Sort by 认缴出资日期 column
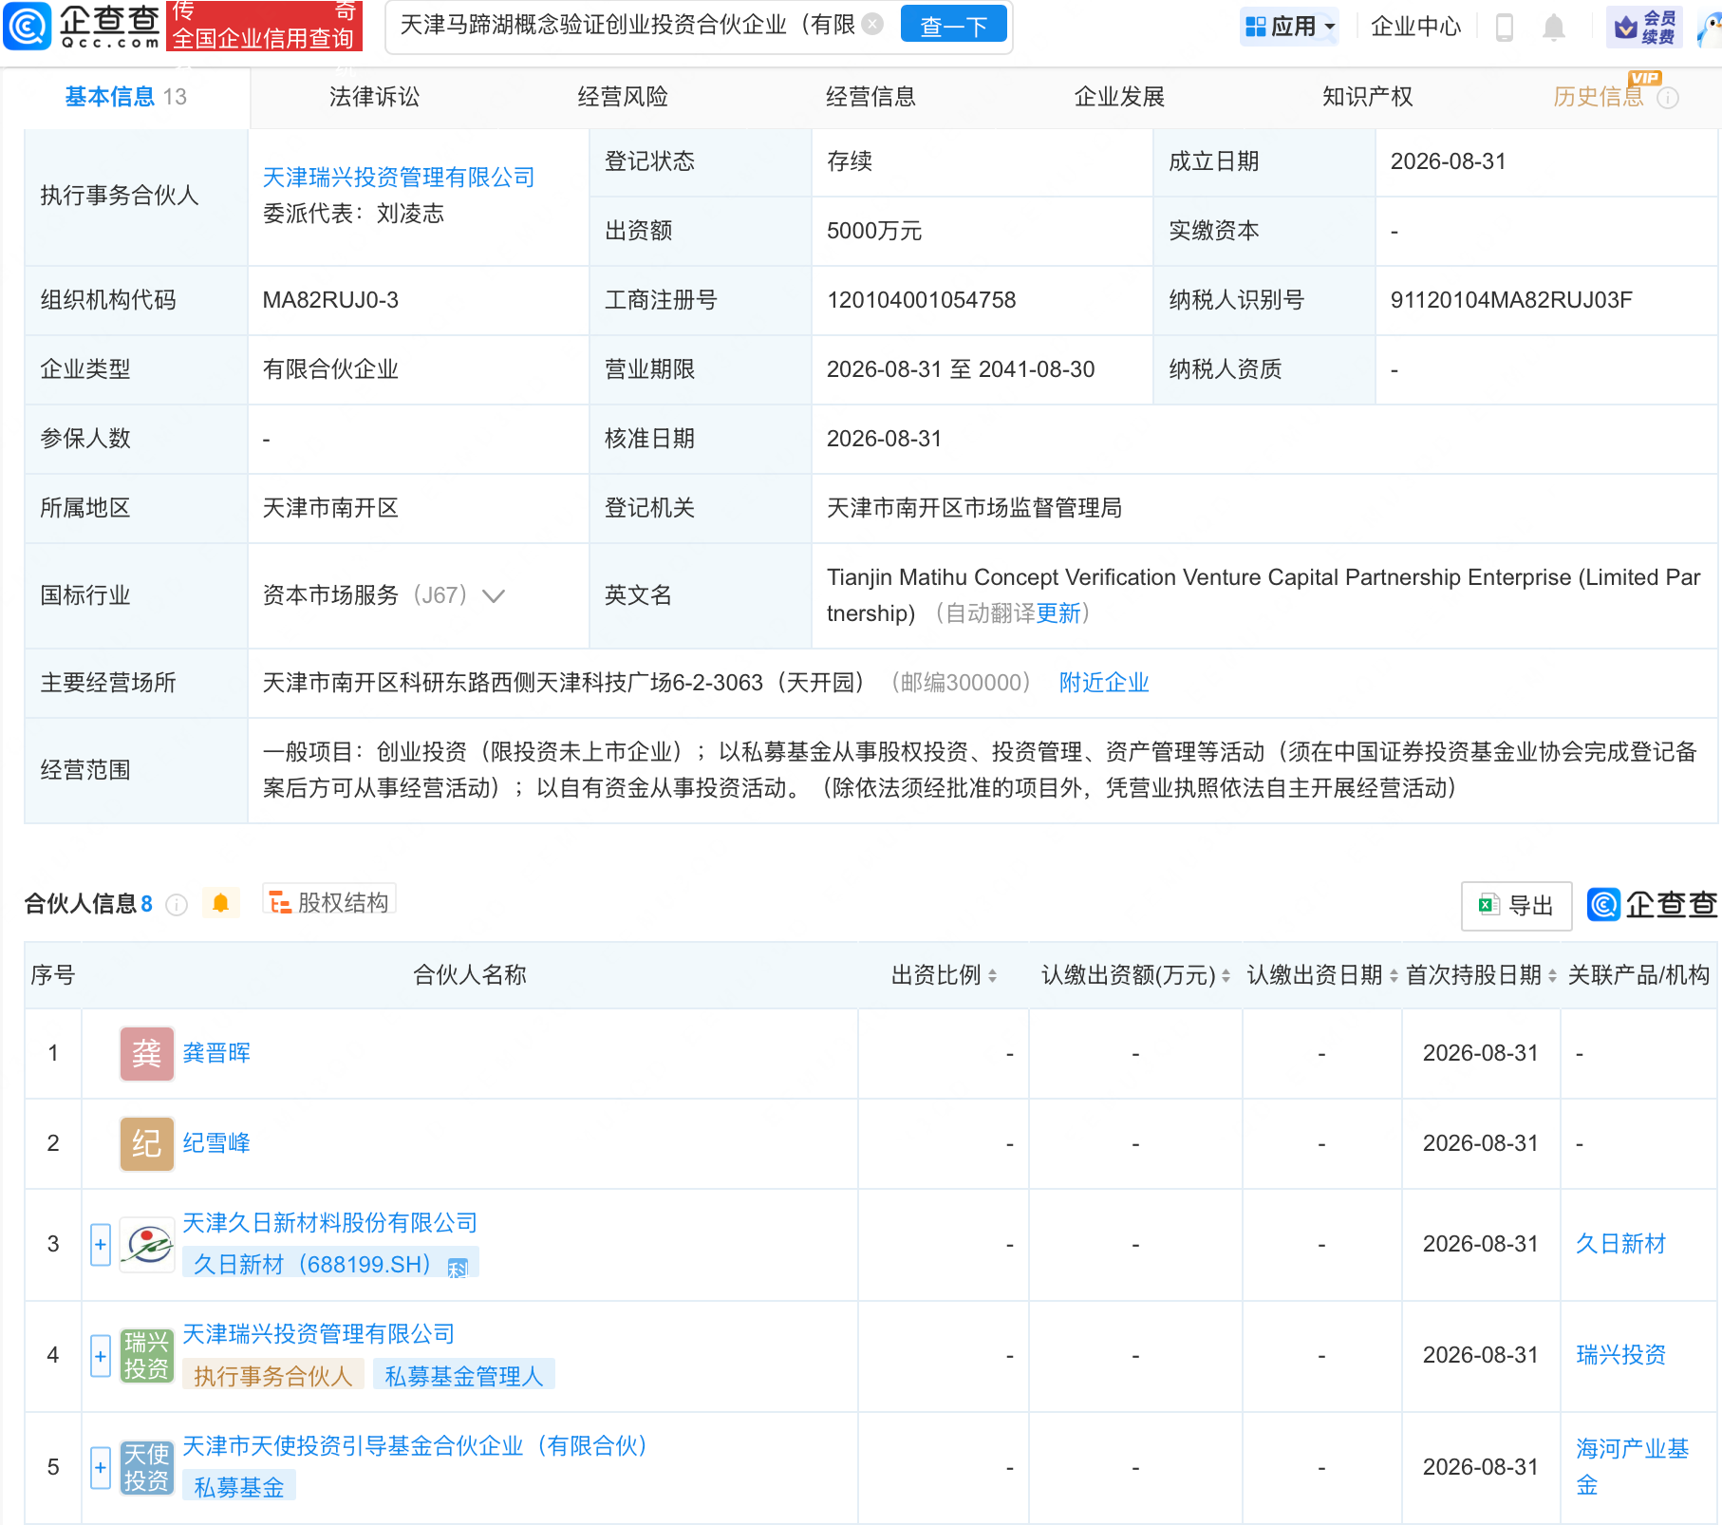Screen dimensions: 1722x1525 click(x=1394, y=975)
